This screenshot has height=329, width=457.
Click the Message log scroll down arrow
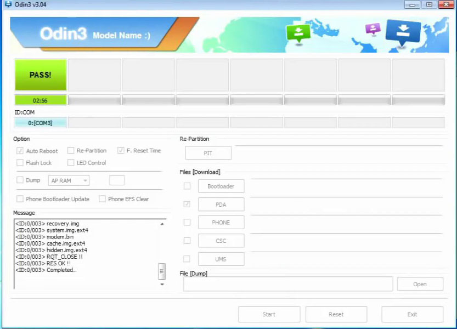[x=162, y=284]
